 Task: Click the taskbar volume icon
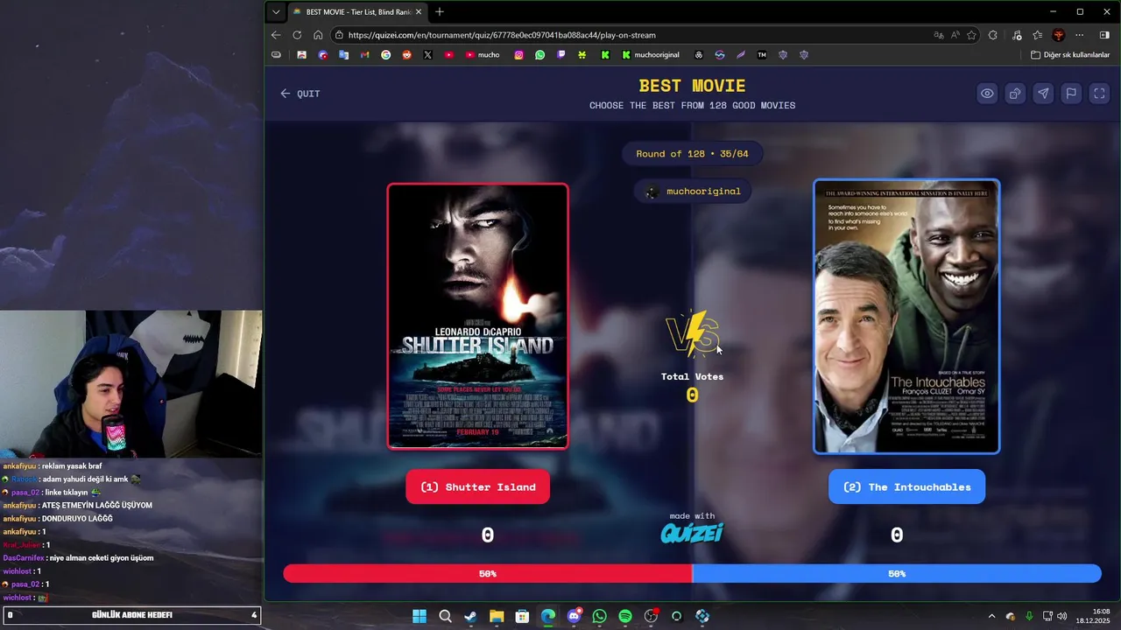1061,616
